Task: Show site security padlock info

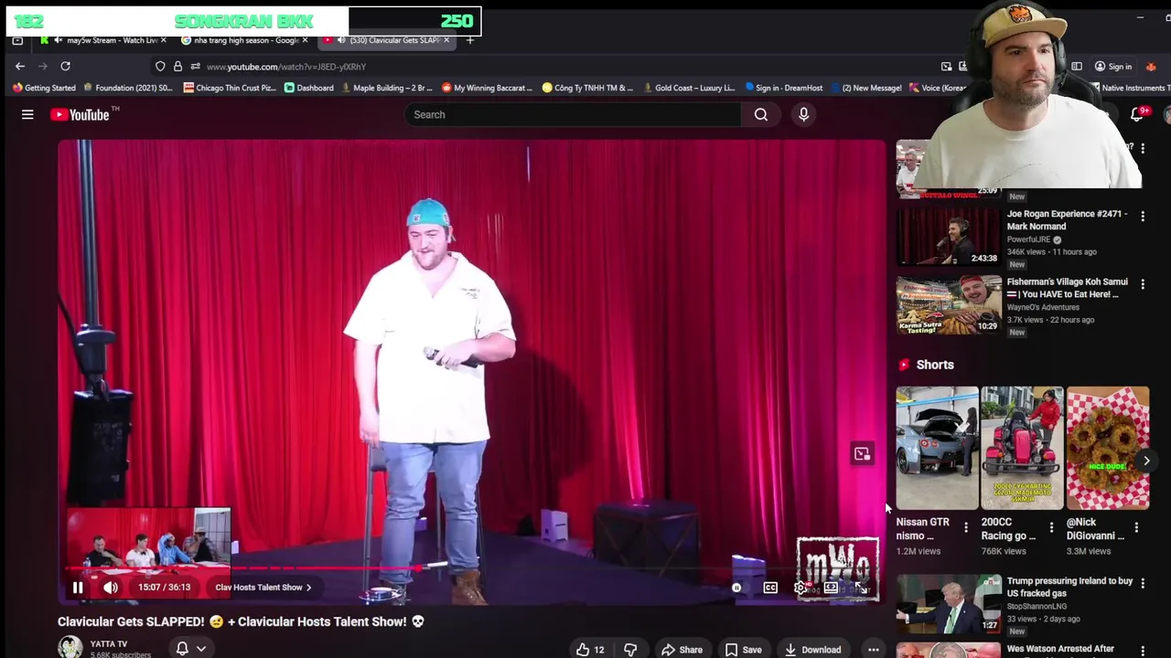Action: (x=177, y=66)
